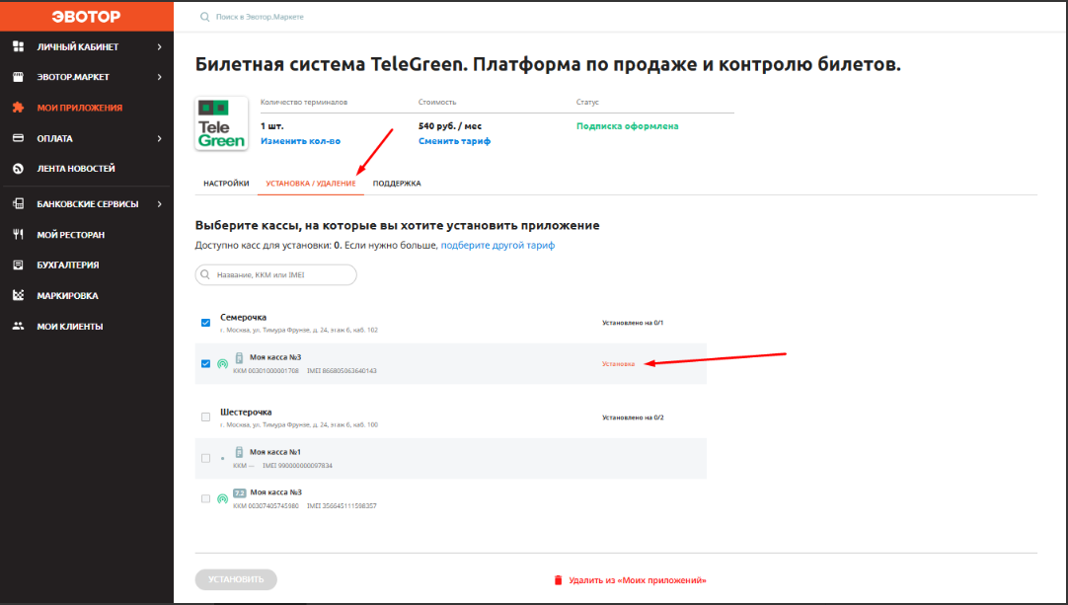Focus the Поиск в Эвотор.Маркете field
This screenshot has height=605, width=1068.
click(260, 17)
